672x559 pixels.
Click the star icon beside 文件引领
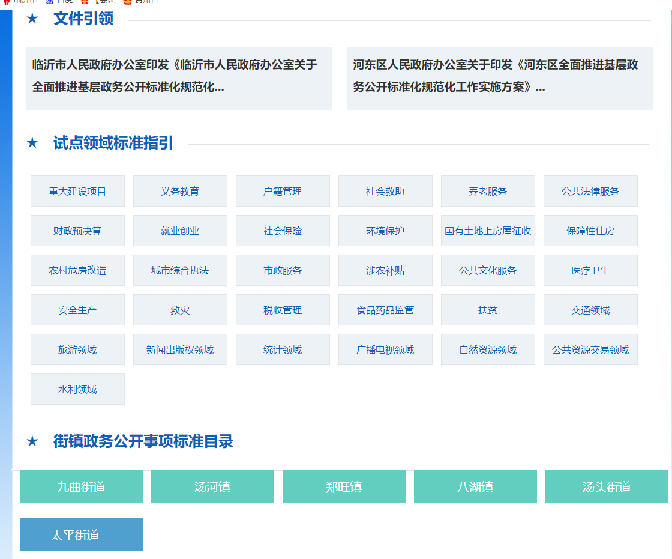coord(32,19)
